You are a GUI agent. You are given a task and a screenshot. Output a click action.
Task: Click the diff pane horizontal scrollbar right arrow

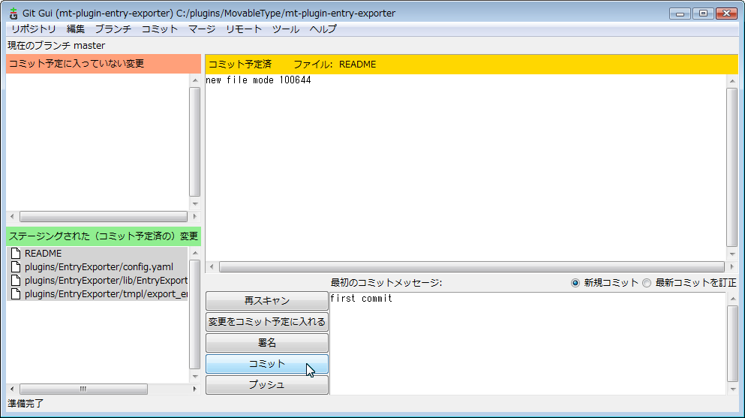click(x=732, y=267)
